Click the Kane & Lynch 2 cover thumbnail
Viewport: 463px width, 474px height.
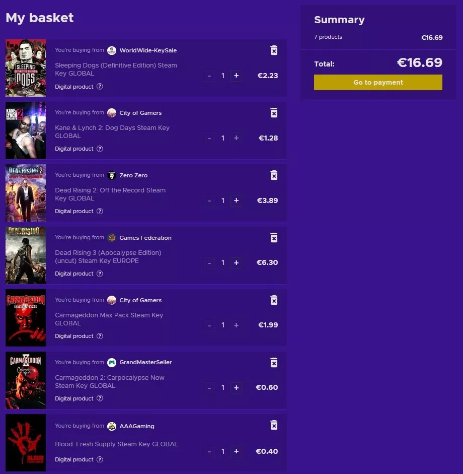[26, 130]
